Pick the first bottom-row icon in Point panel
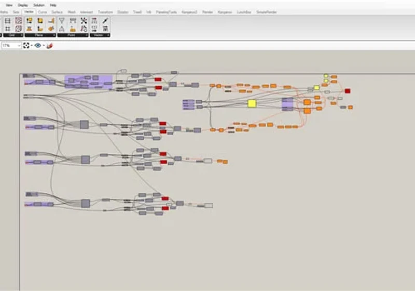415x291 pixels. [62, 29]
